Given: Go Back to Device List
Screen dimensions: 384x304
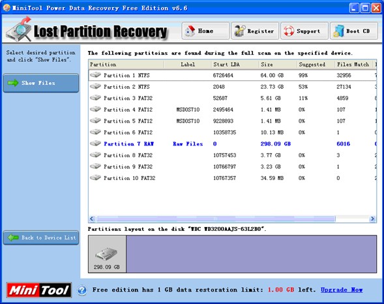Looking at the screenshot, I should coord(41,237).
